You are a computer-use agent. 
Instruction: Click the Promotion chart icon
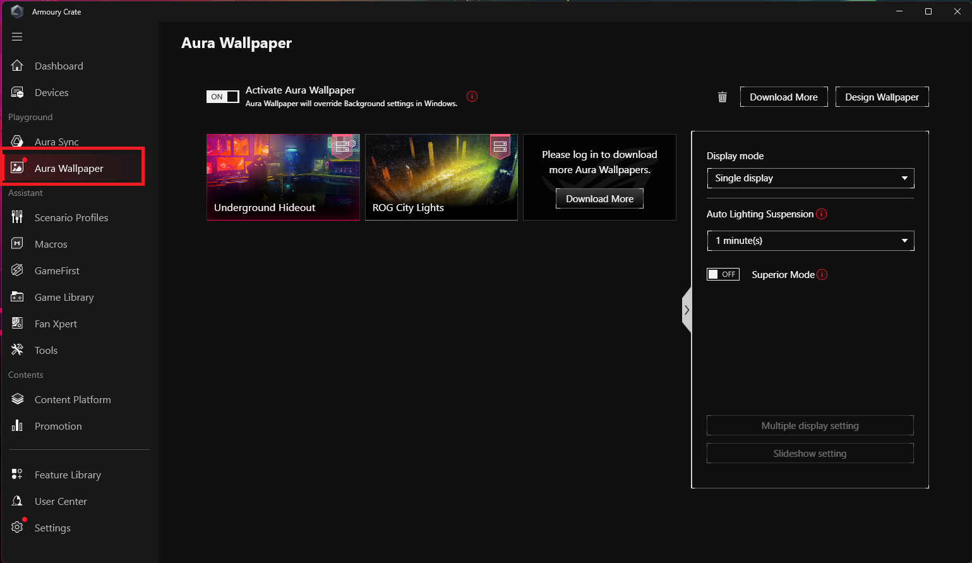(17, 426)
